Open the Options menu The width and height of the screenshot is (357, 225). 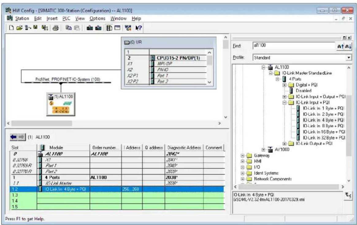click(97, 18)
